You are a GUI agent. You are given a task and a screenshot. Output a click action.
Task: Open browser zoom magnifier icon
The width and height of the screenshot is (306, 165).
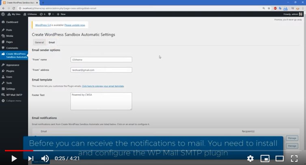(x=264, y=8)
